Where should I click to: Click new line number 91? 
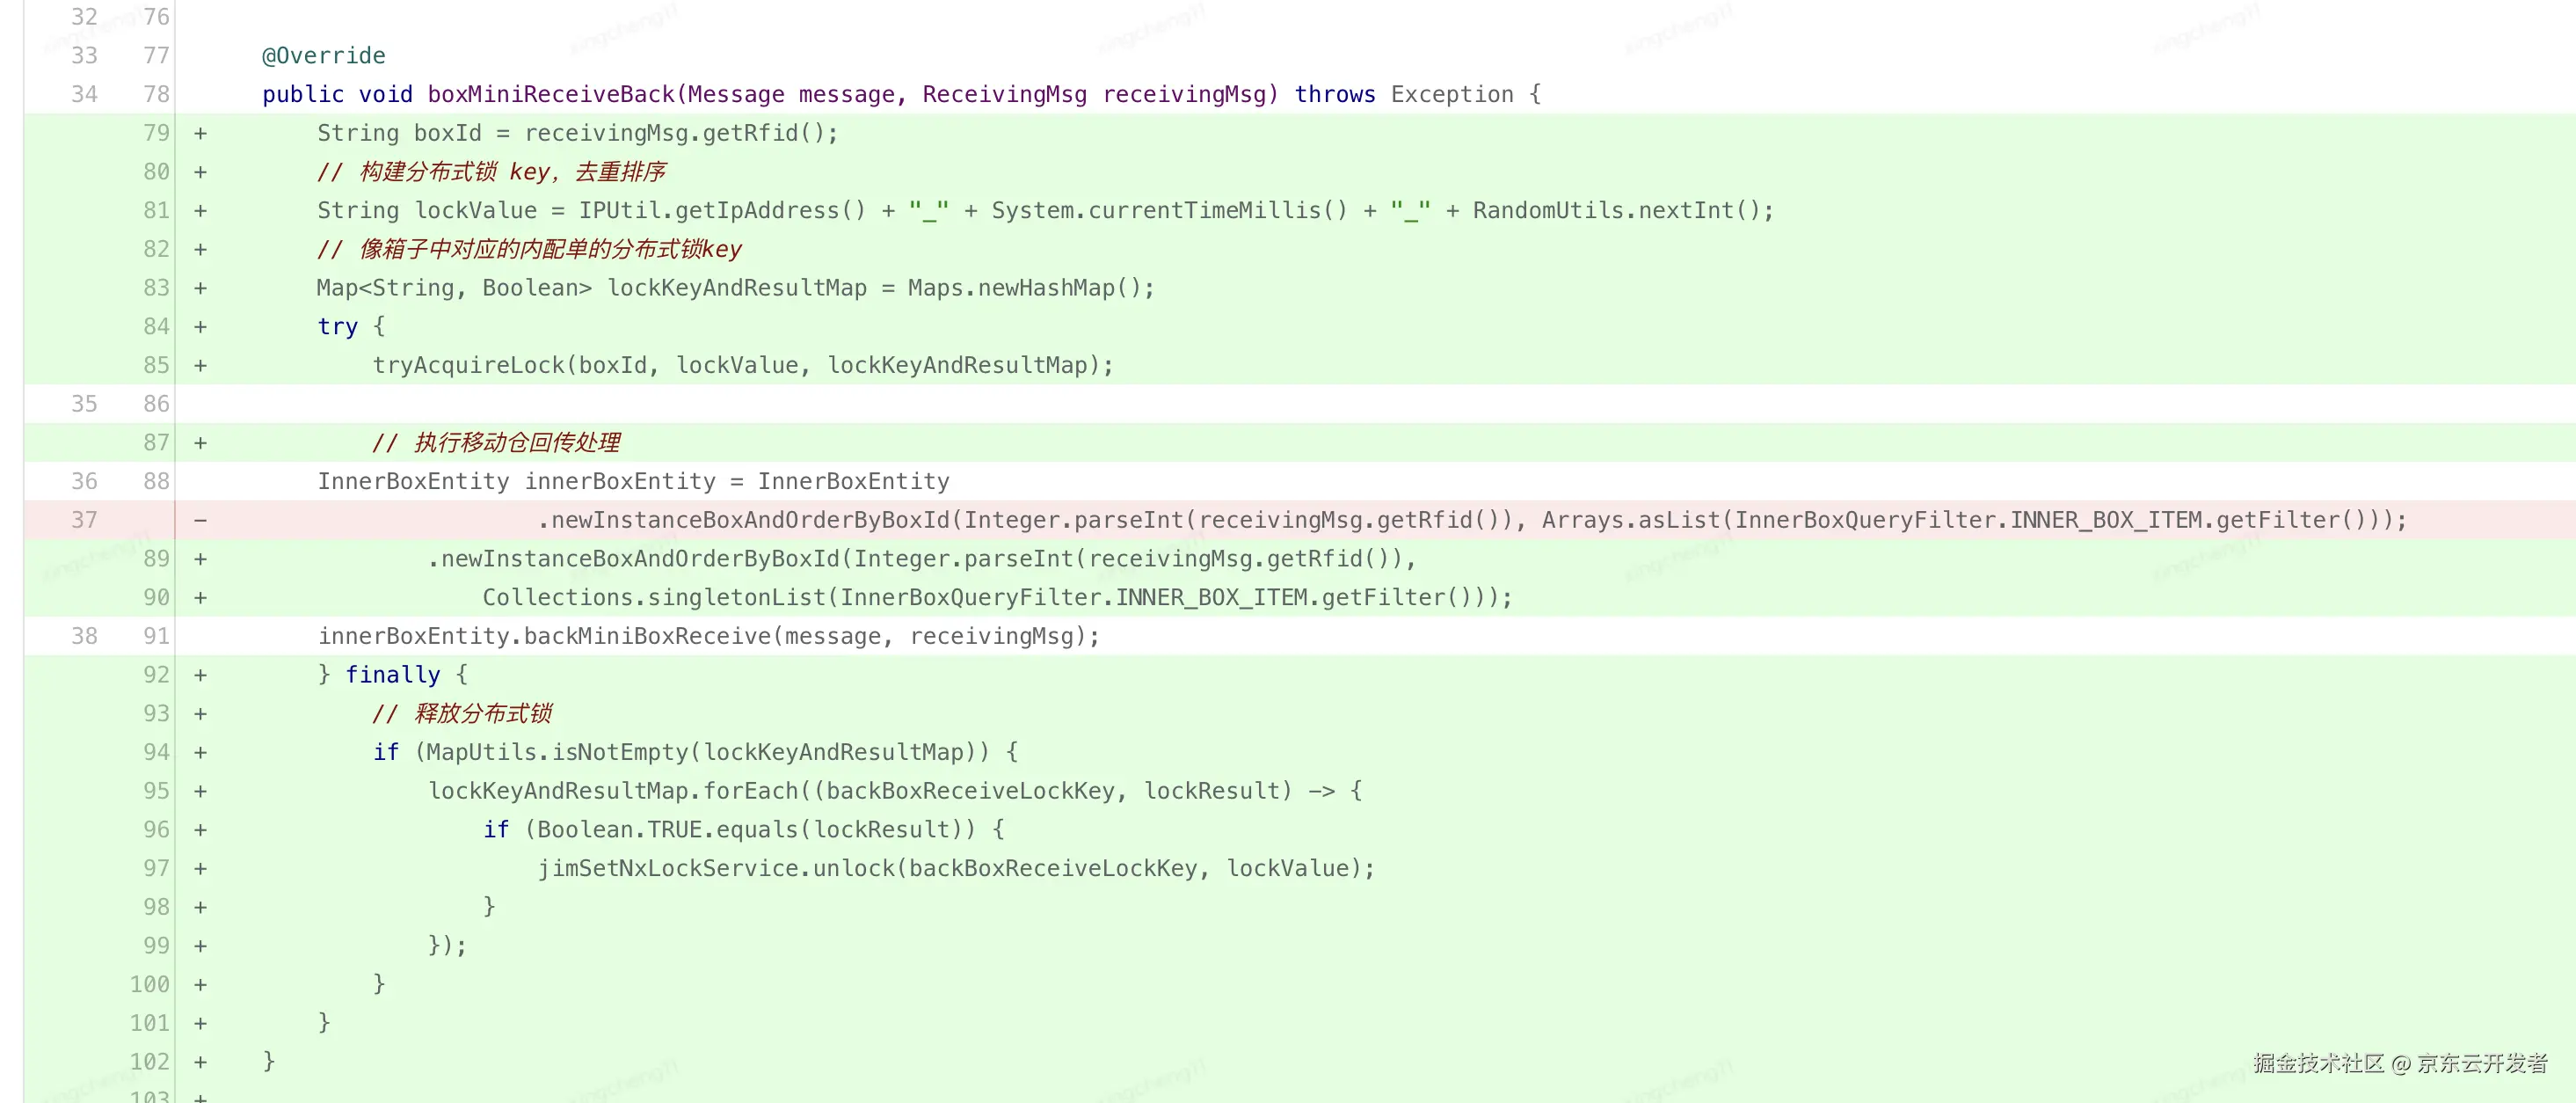point(156,637)
